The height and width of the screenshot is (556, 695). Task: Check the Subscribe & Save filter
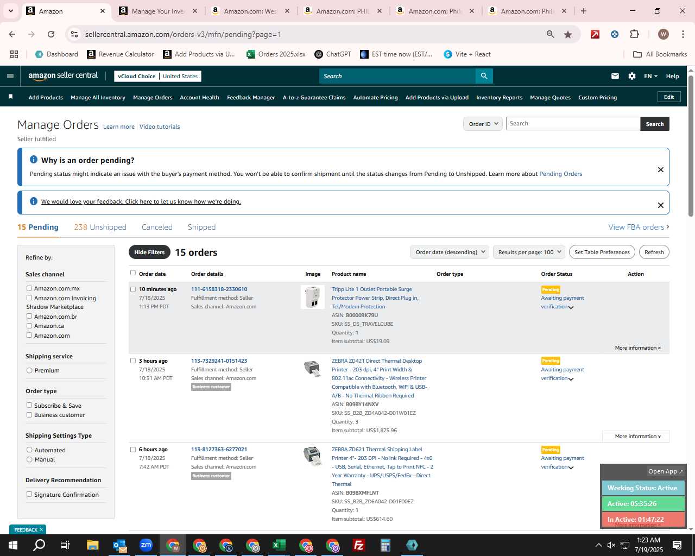click(29, 405)
